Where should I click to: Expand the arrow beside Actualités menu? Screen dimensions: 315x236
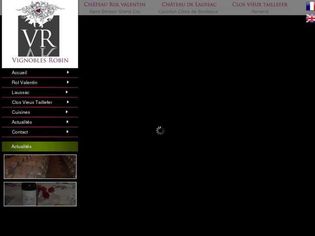point(68,122)
